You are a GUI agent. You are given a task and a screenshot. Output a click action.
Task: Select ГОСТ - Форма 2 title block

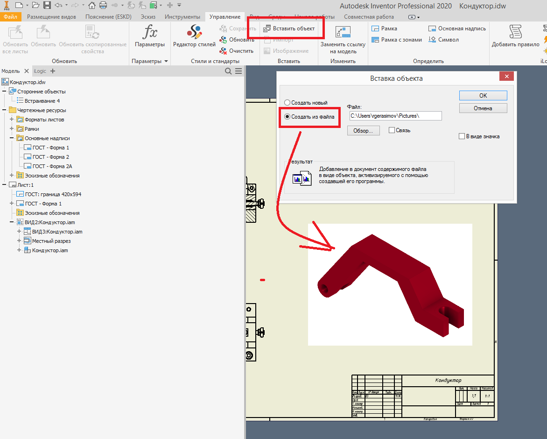[46, 157]
